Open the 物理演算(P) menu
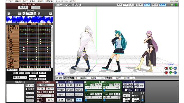Viewport: 184px width, 103px height. point(50,1)
